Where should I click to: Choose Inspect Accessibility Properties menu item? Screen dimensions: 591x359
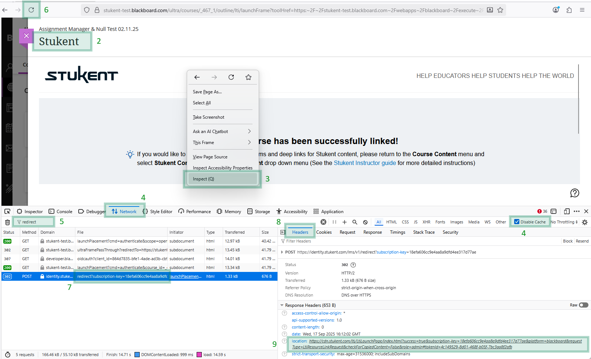222,168
